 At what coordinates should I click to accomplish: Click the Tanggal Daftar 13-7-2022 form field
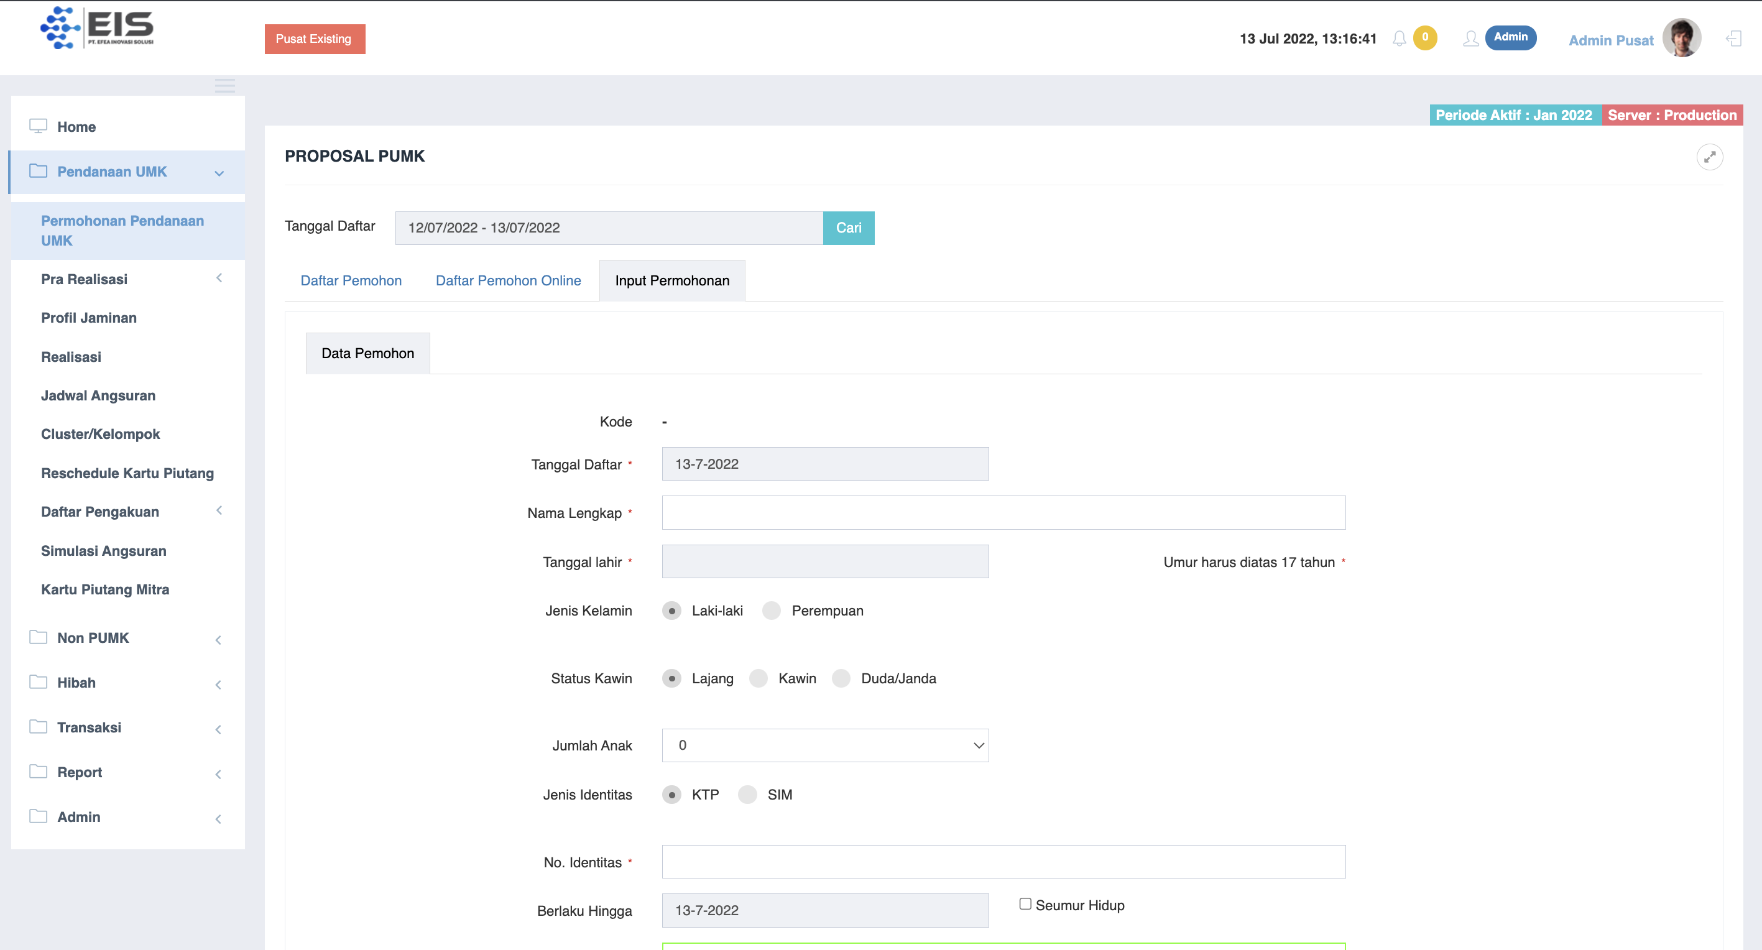pos(825,464)
